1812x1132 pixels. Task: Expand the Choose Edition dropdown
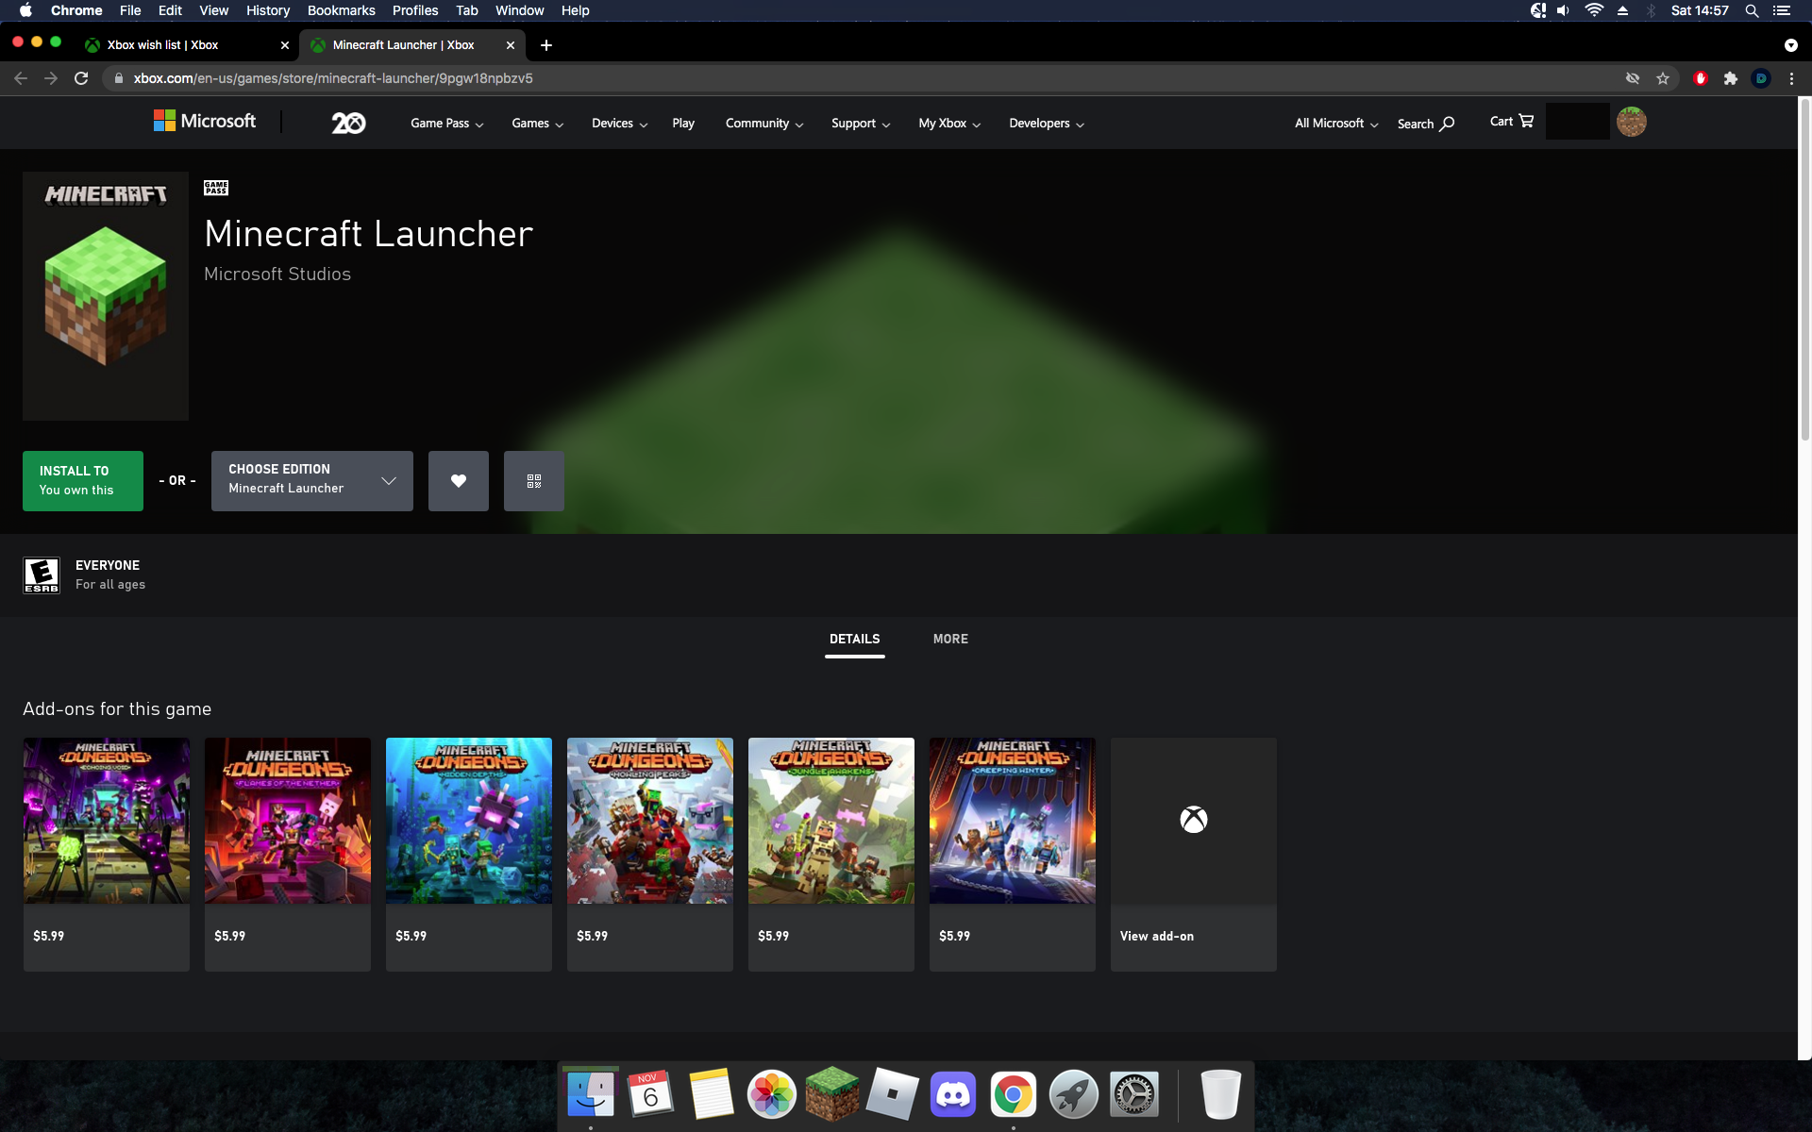coord(312,481)
